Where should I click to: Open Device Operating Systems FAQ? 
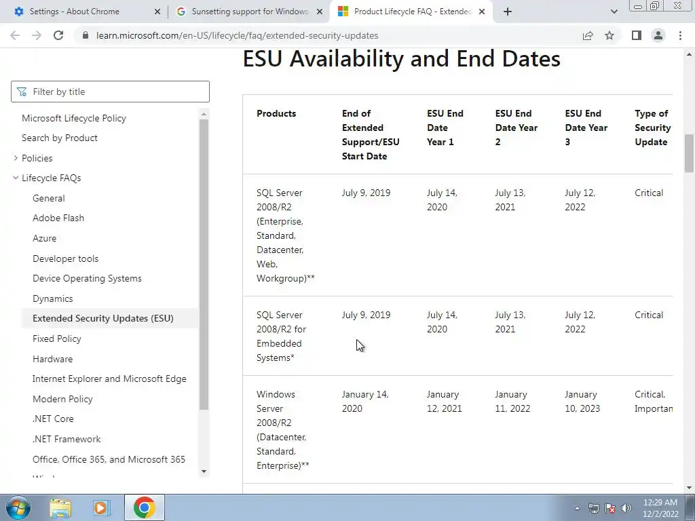coord(87,278)
